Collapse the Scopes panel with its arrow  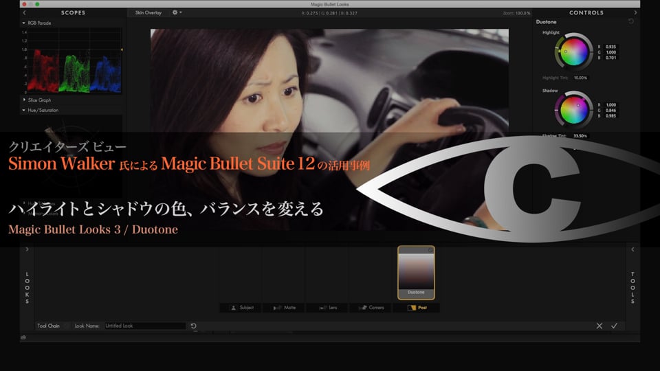pyautogui.click(x=25, y=12)
